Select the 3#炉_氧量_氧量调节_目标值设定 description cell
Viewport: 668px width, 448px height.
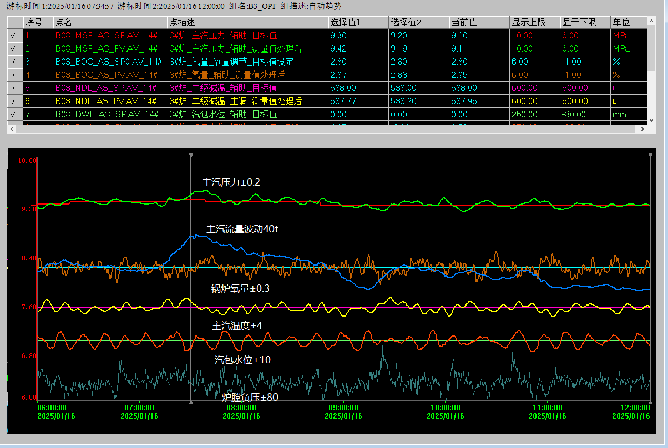pos(231,62)
